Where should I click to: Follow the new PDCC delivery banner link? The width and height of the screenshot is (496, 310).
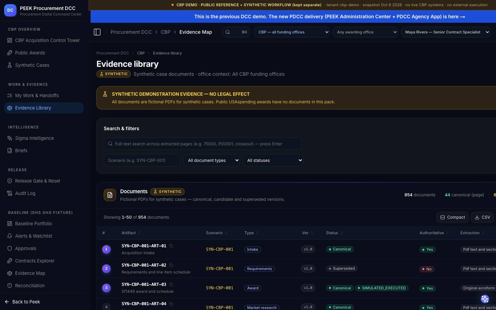point(330,17)
